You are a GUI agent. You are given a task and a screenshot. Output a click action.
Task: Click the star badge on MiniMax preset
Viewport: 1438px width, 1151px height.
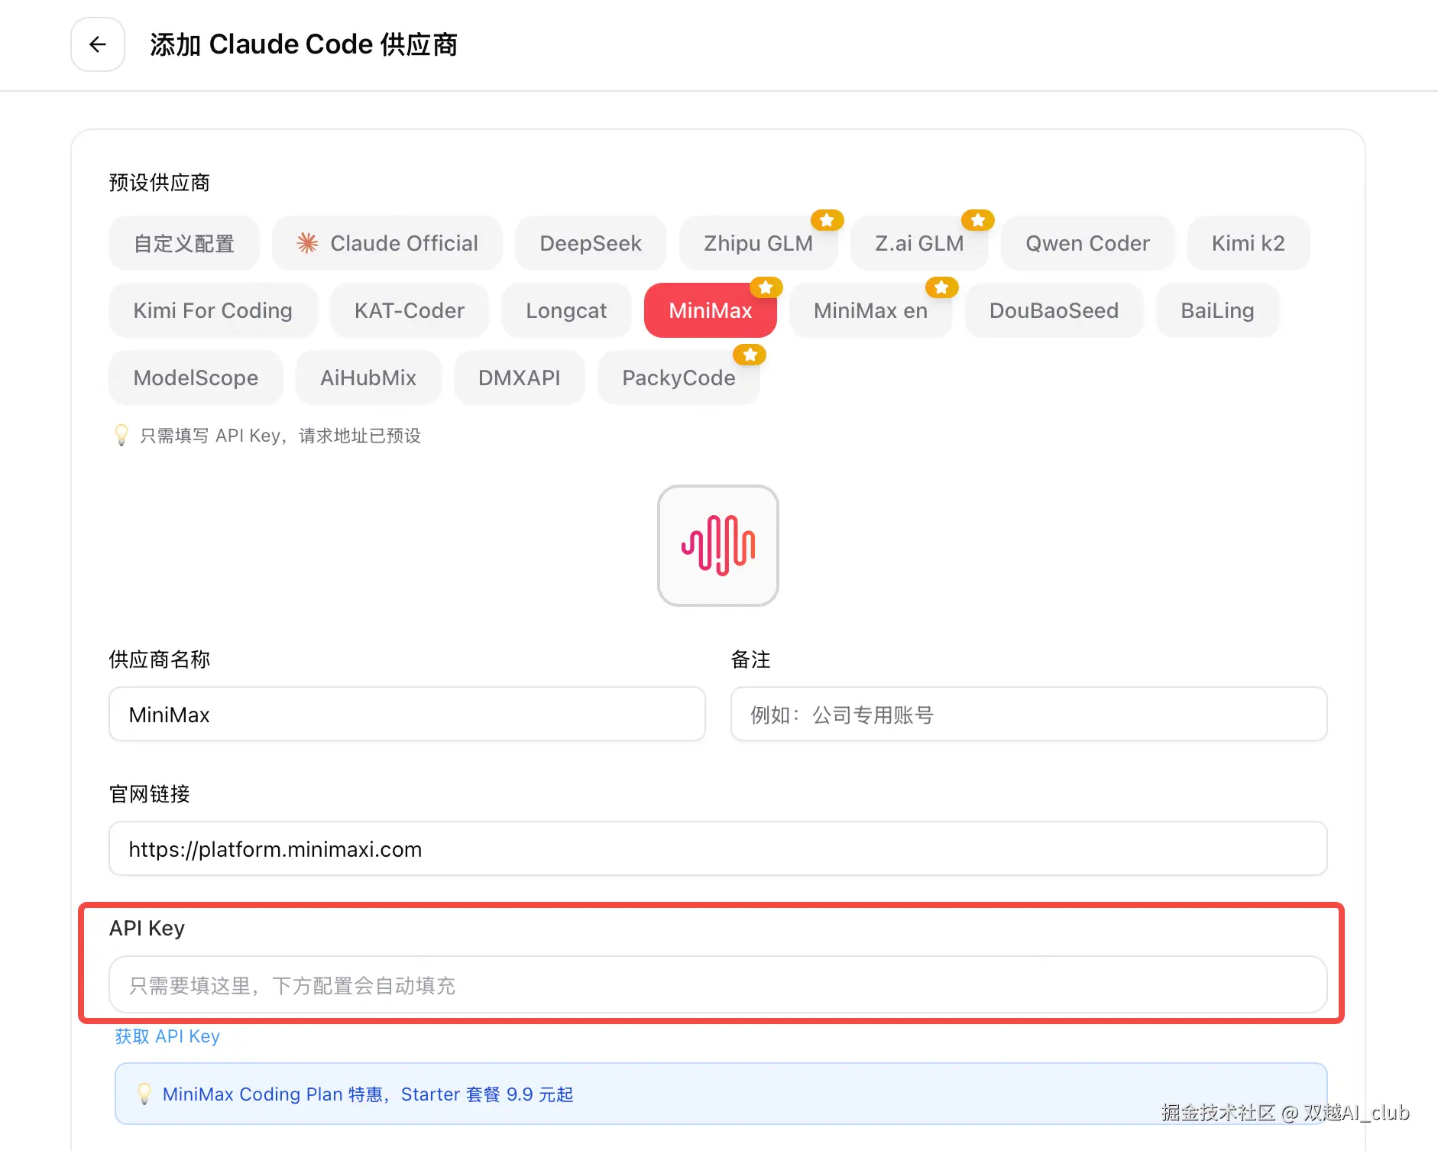(x=766, y=287)
